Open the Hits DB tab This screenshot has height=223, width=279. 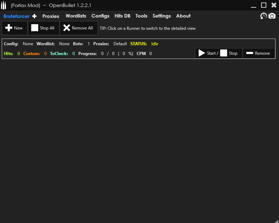(122, 16)
